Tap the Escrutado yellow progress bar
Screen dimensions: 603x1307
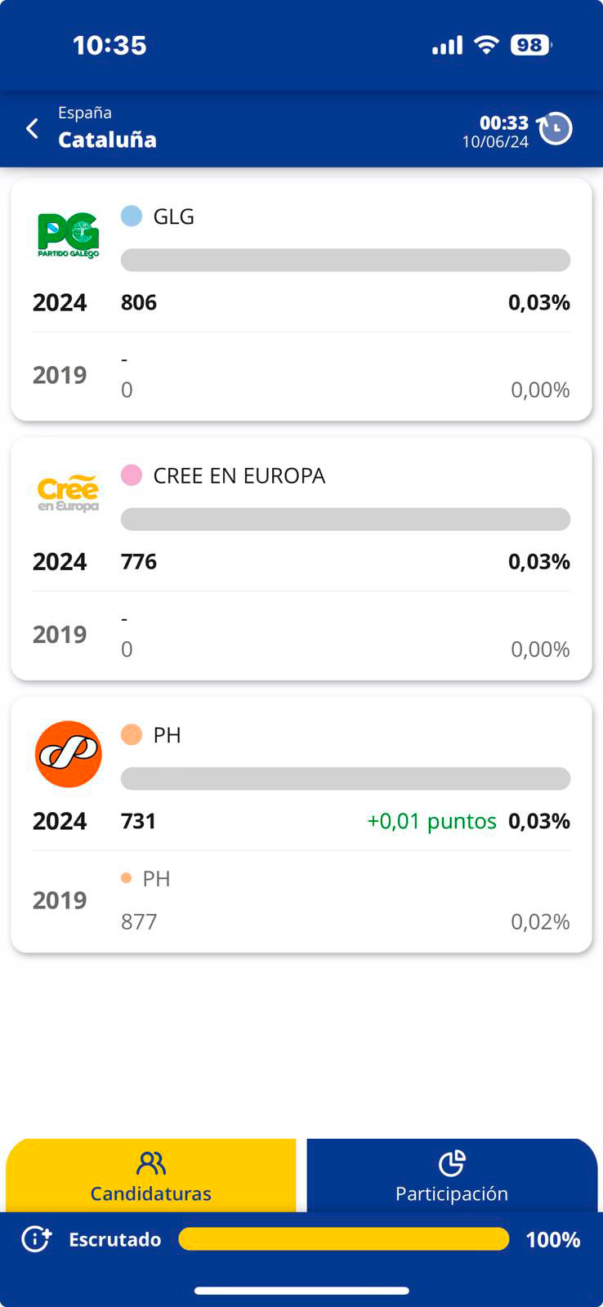[x=343, y=1238]
